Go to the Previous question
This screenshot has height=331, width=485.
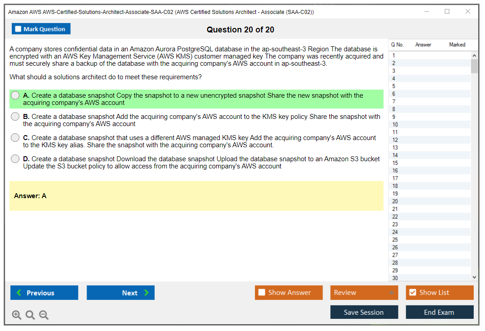click(44, 293)
